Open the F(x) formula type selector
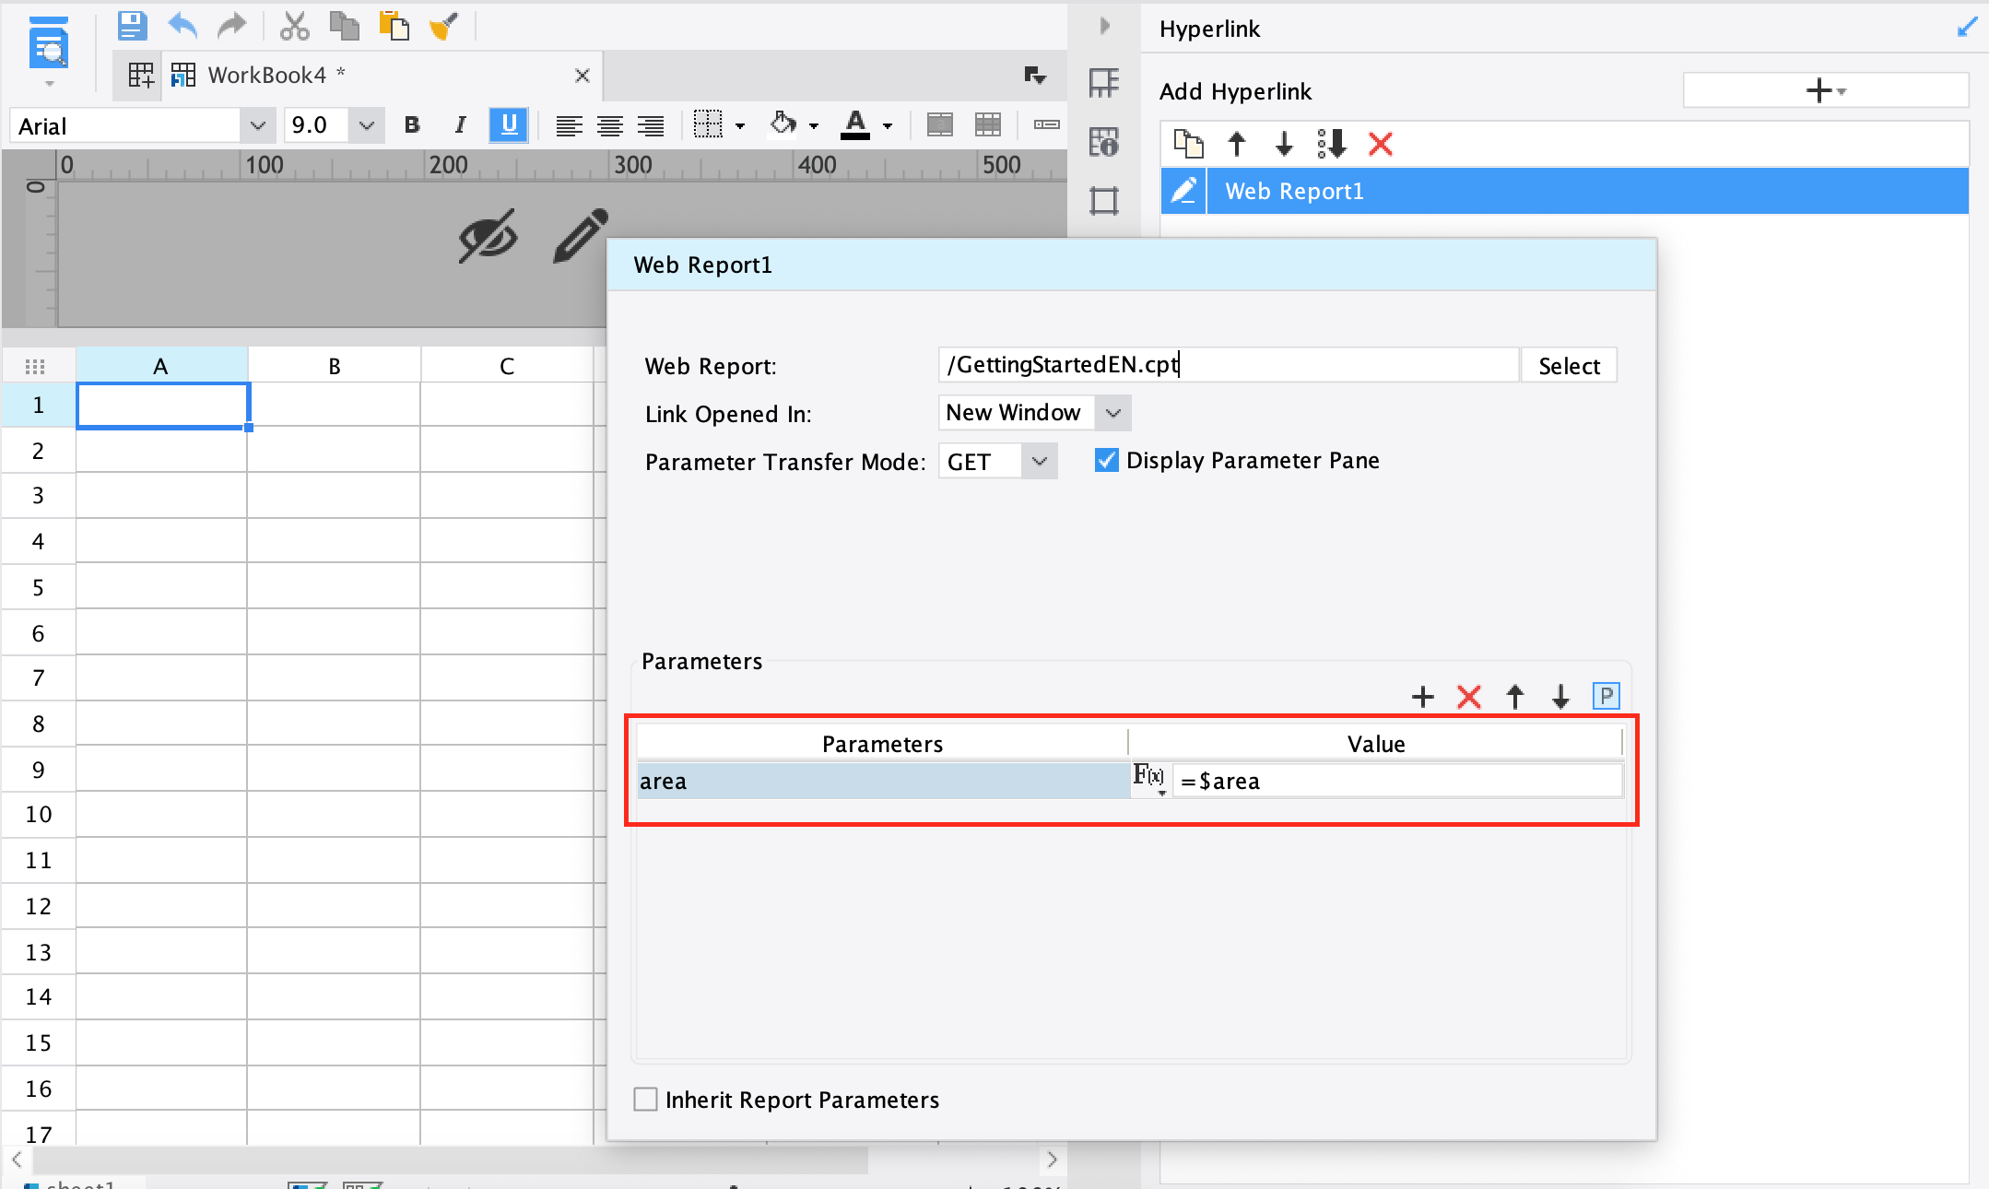The width and height of the screenshot is (1989, 1189). tap(1149, 779)
